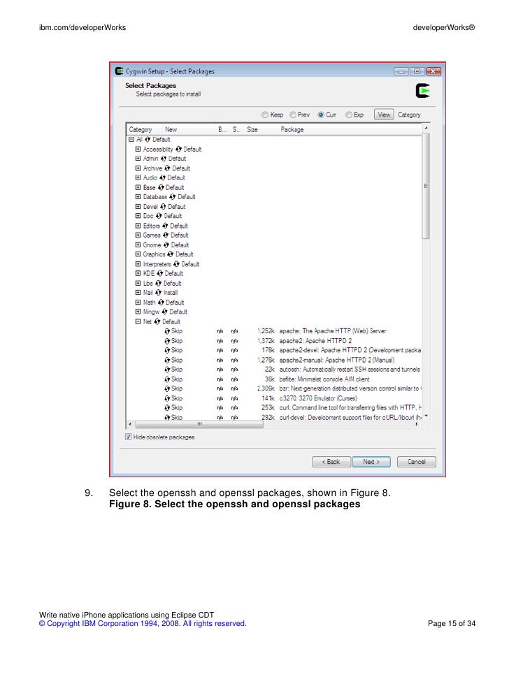Expand the Editors category
The height and width of the screenshot is (677, 509).
pyautogui.click(x=138, y=226)
